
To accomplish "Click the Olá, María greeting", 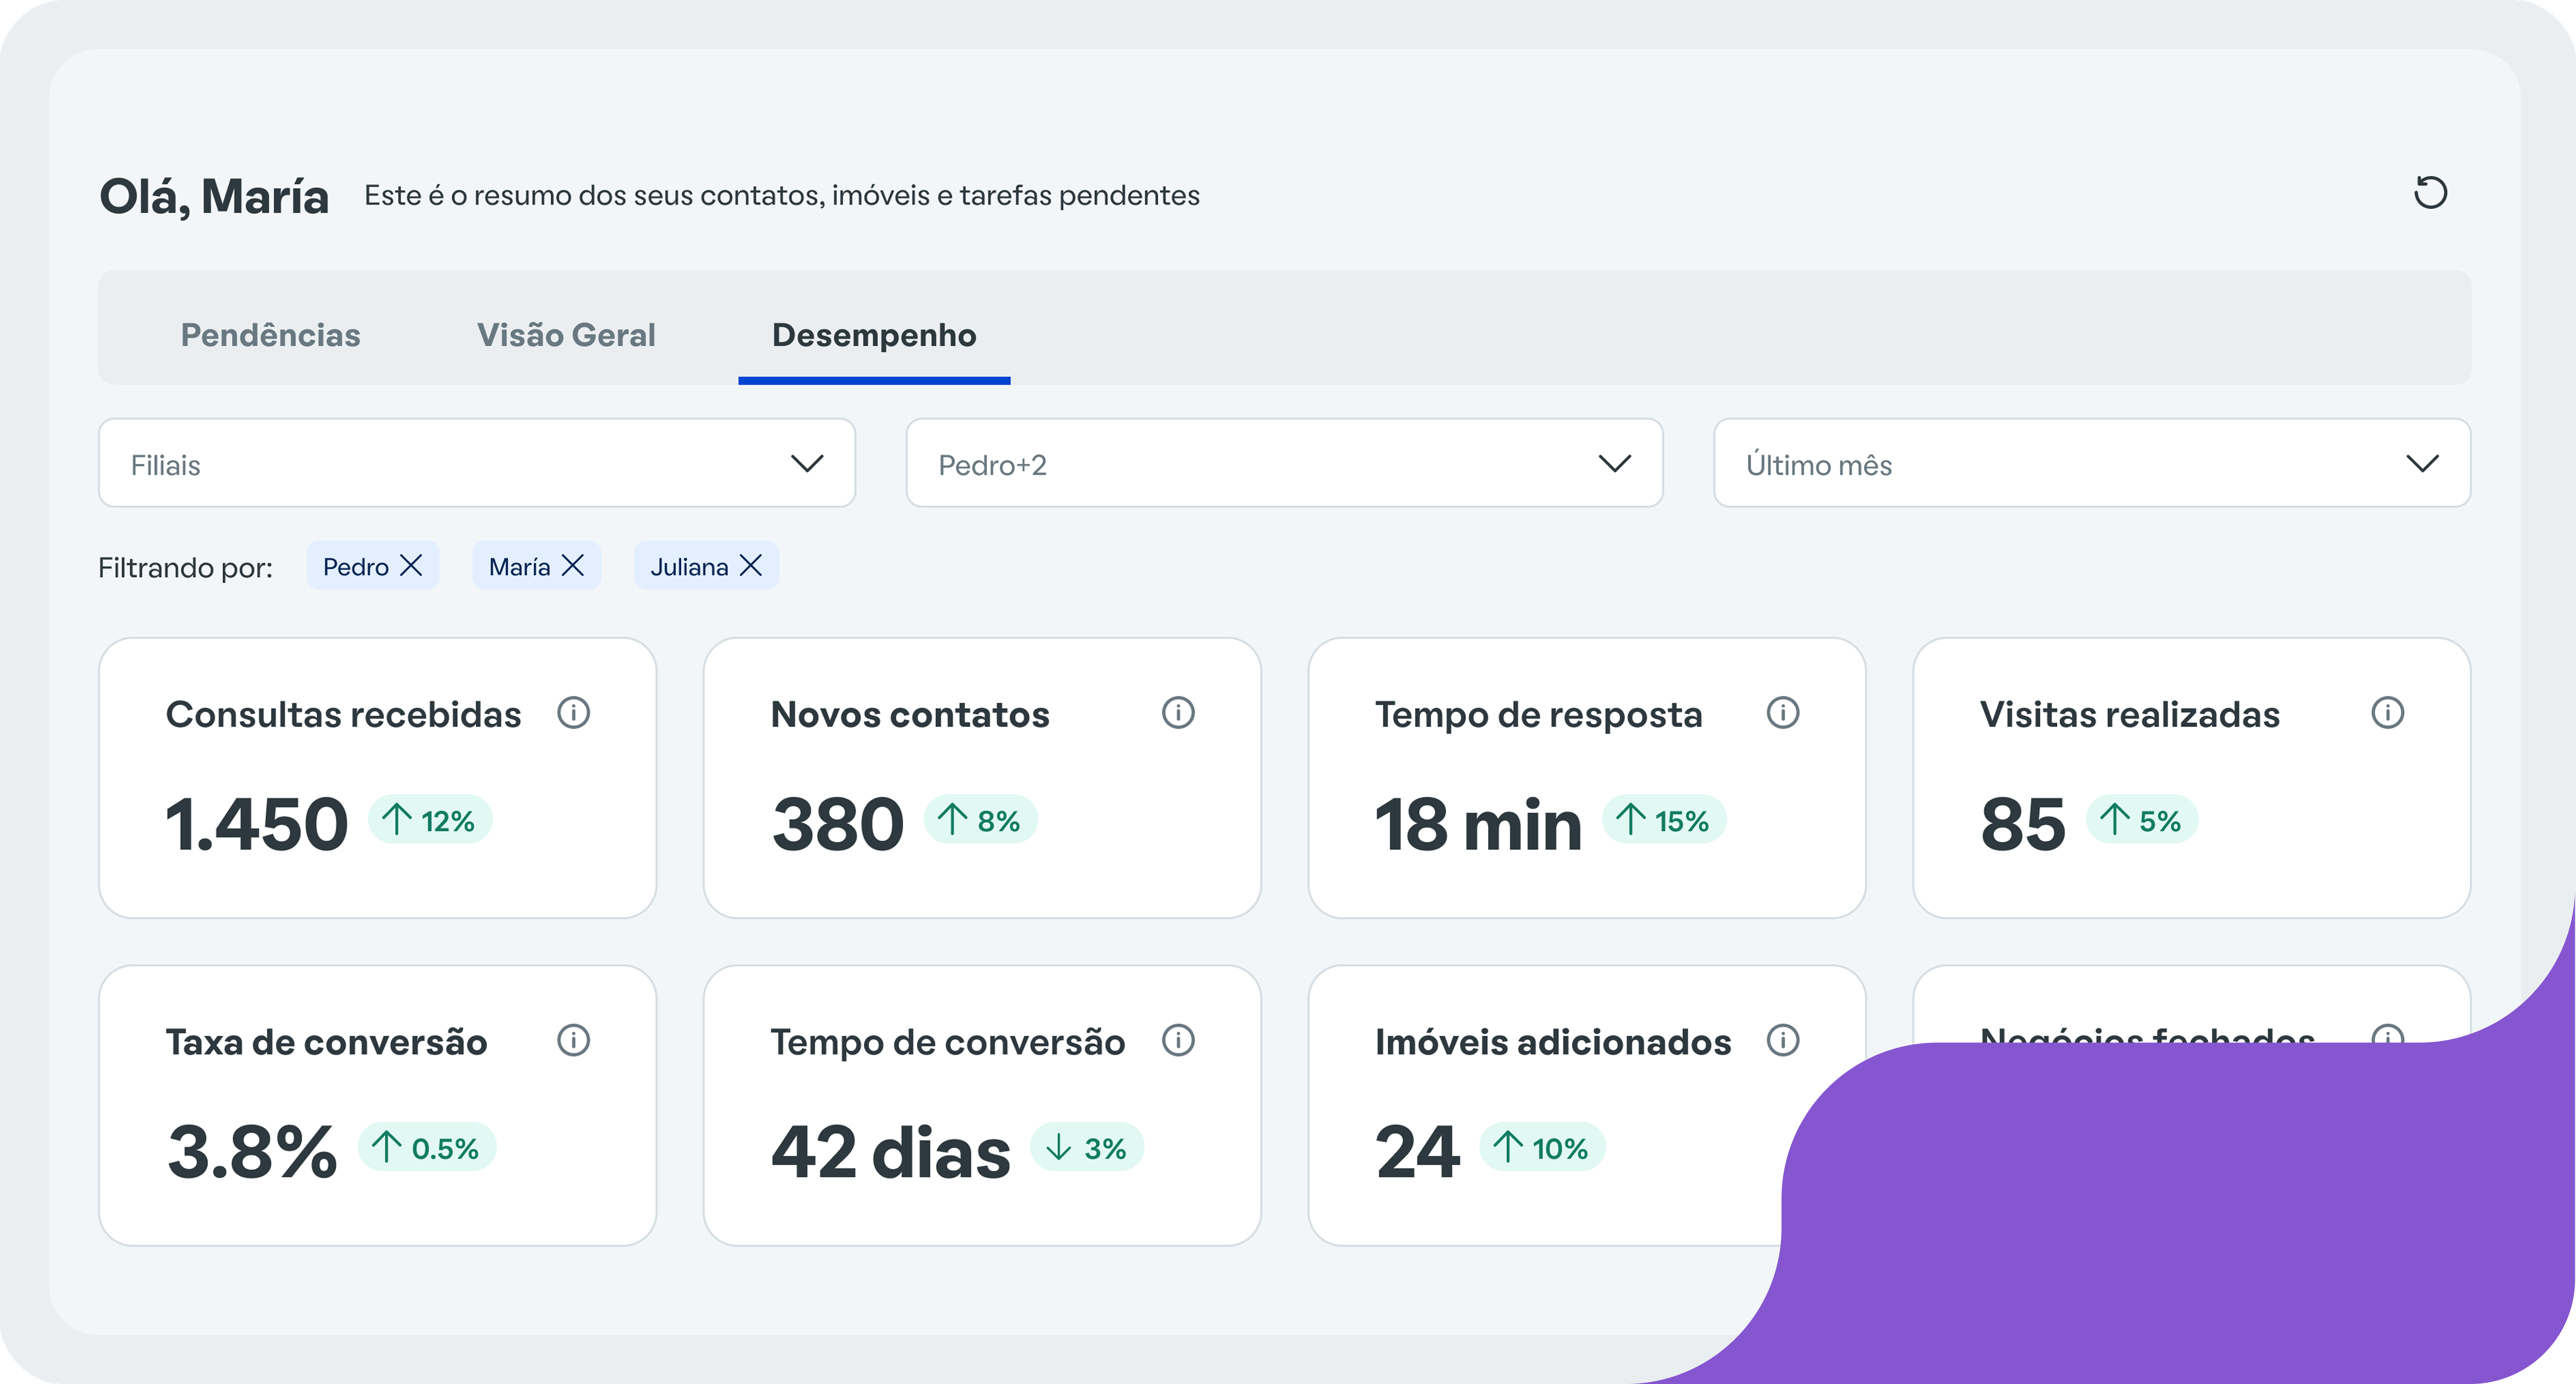I will pyautogui.click(x=214, y=196).
